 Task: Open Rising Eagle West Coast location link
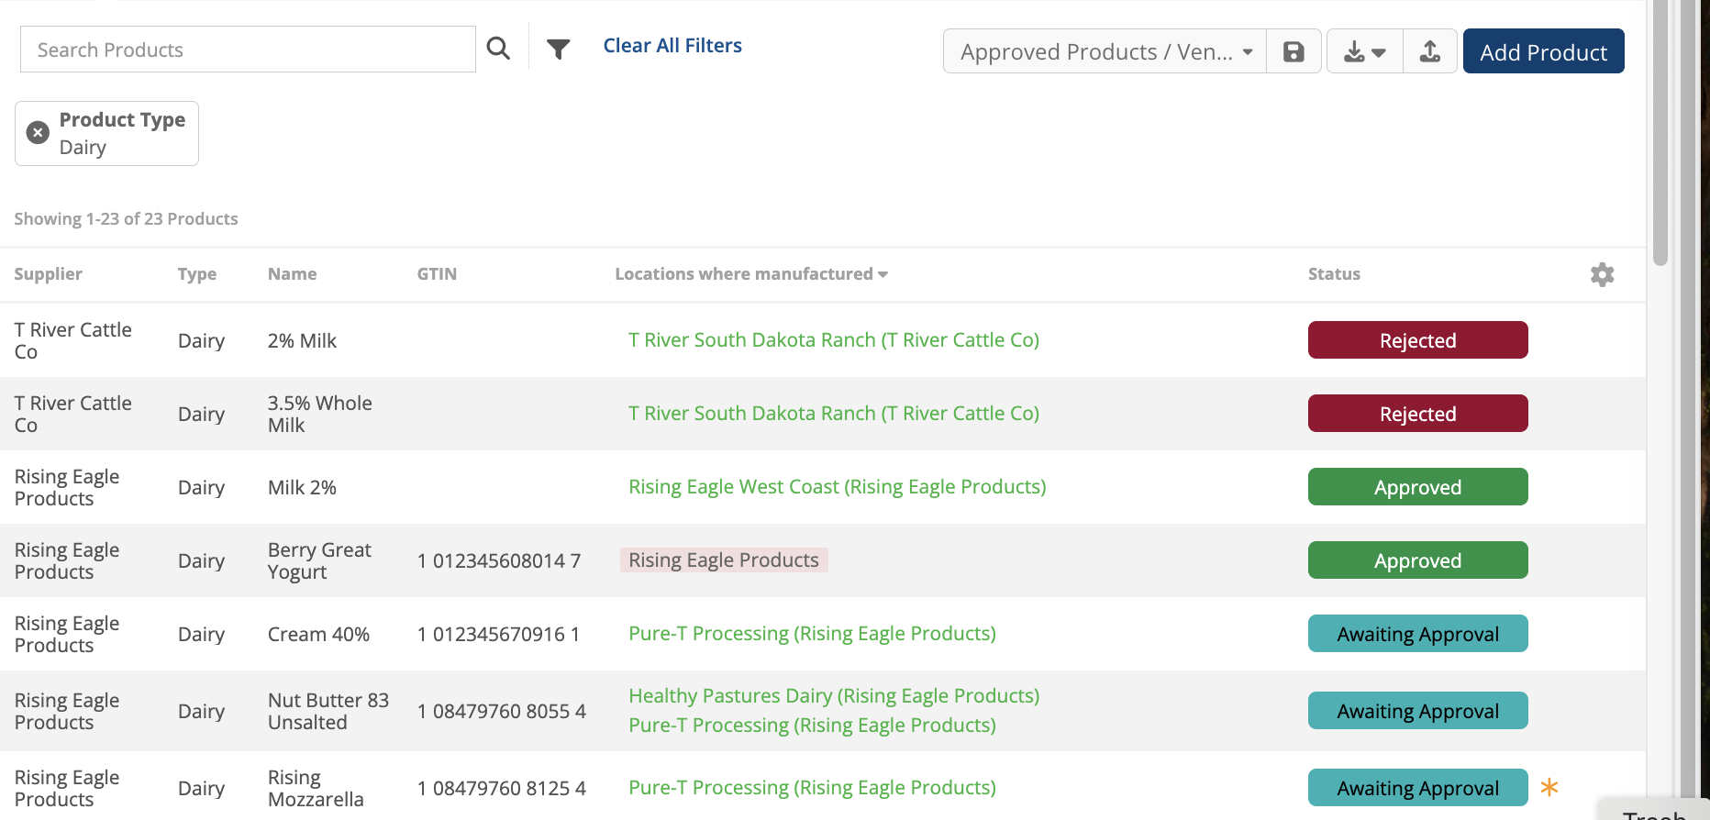coord(837,487)
